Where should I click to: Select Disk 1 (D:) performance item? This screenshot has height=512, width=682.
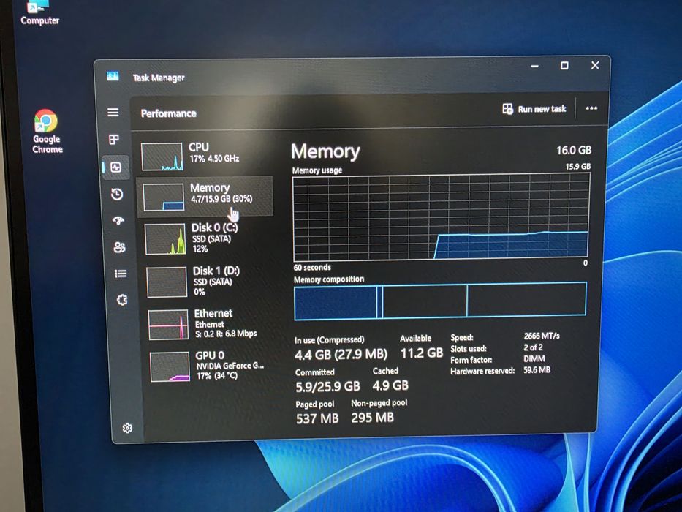pos(208,282)
